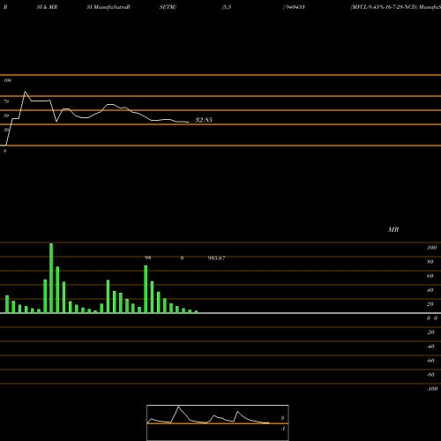The image size is (441, 441).
Task: Click the MR axis label 80
Action: click(430, 262)
